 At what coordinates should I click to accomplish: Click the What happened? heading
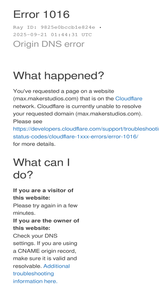click(x=59, y=75)
